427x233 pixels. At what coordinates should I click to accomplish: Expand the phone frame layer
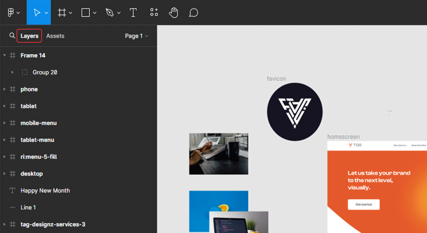(4, 89)
